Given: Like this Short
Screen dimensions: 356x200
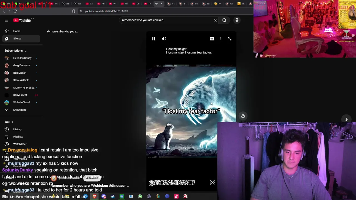Looking at the screenshot, I should click(x=243, y=116).
